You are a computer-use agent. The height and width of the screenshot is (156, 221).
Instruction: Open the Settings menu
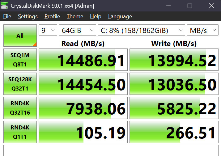click(28, 16)
